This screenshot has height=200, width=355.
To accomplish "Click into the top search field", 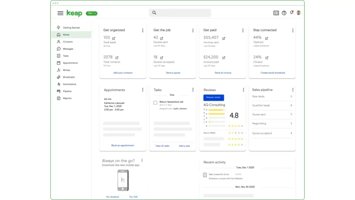I will [180, 13].
